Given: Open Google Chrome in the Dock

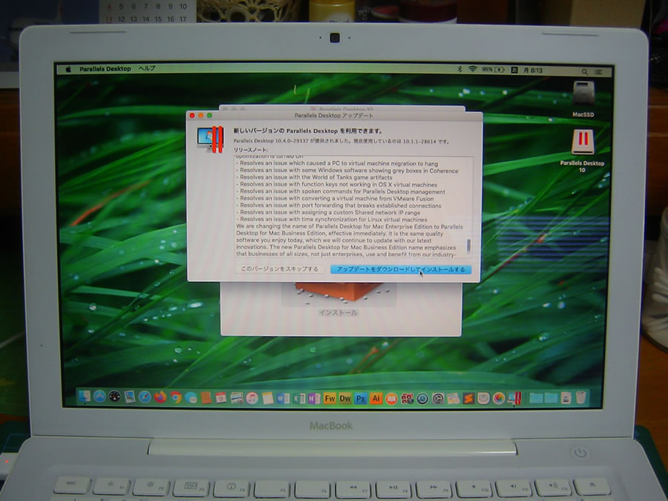Looking at the screenshot, I should [175, 398].
